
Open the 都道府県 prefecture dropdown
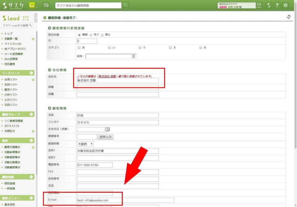tap(85, 144)
